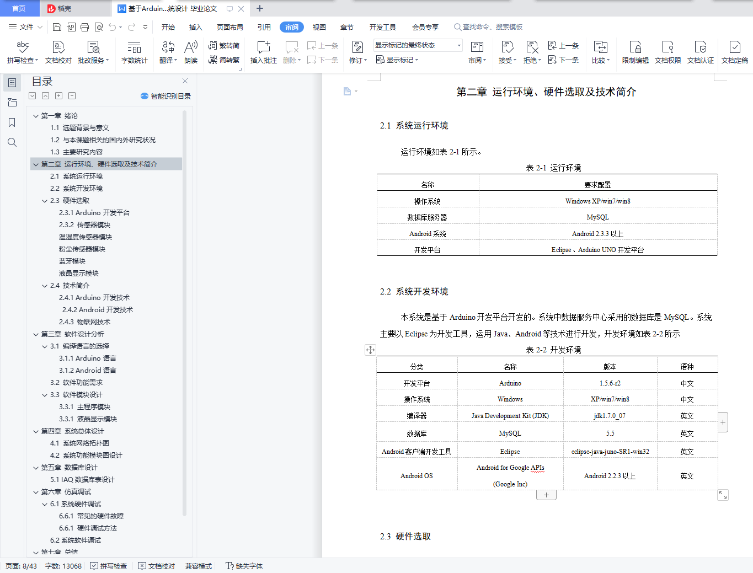Go to previous change (上一条) beside reject
This screenshot has width=753, height=573.
tap(563, 45)
